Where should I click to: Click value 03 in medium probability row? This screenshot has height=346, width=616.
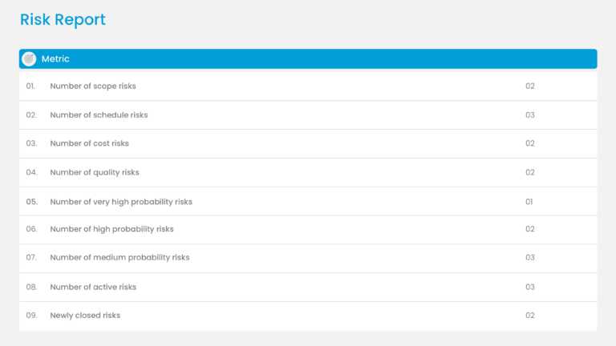(x=530, y=257)
